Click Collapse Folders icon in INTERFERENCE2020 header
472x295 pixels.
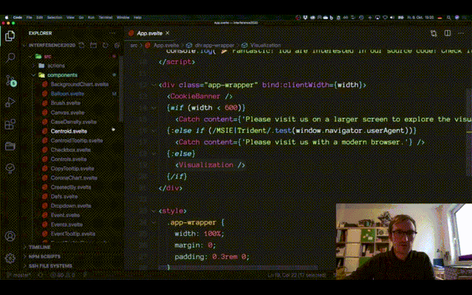tap(117, 45)
